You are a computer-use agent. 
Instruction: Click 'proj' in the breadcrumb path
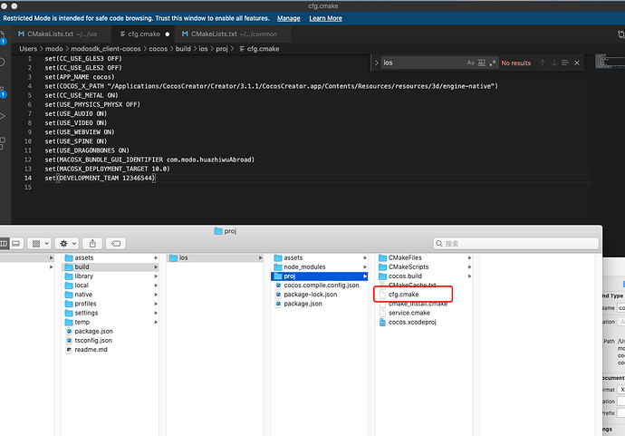click(222, 49)
